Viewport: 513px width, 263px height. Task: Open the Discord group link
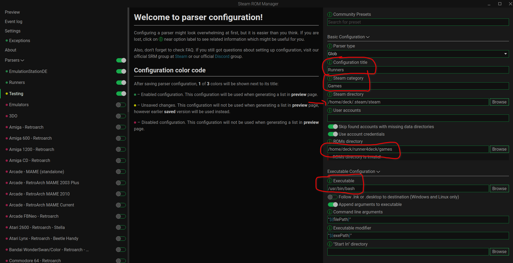pyautogui.click(x=222, y=57)
